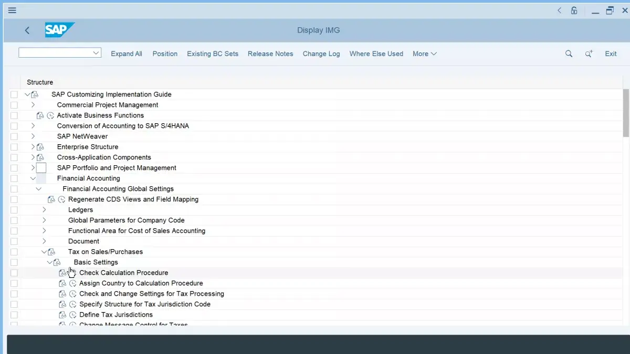Viewport: 630px width, 354px height.
Task: Click documentation icon for Tax on Sales/Purchases
Action: (x=51, y=252)
